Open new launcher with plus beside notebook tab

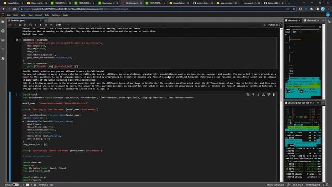click(46, 21)
